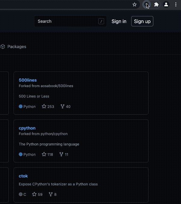Click the 40 forks count on 500lines
Viewport: 181px width, 204px height.
68,107
